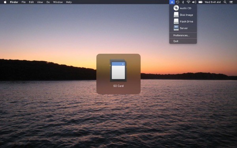Open the Window menu
Image resolution: width=237 pixels, height=148 pixels.
point(58,2)
